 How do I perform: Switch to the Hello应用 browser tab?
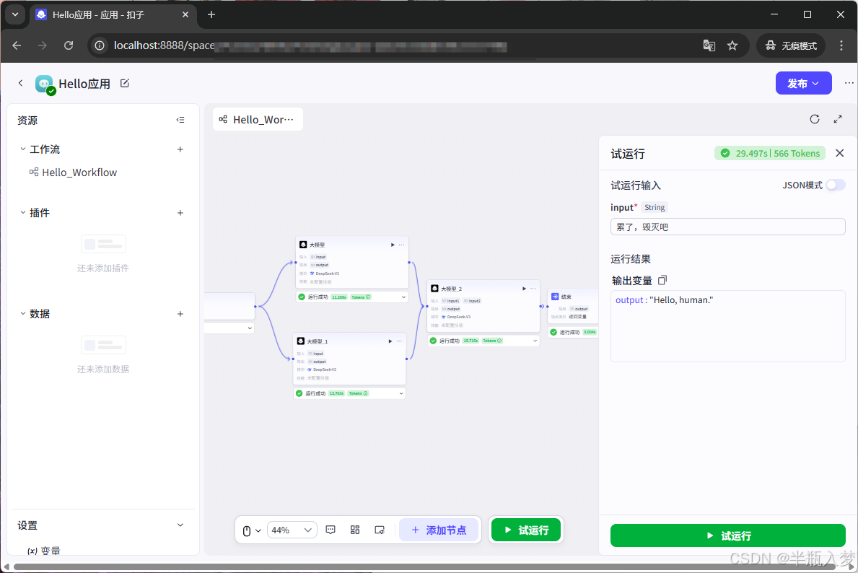[113, 14]
